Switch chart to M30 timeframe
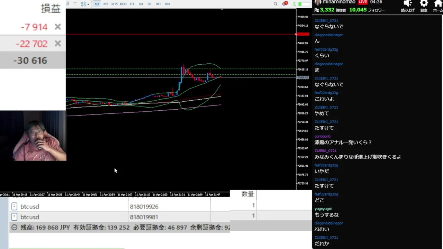The image size is (443, 249). coord(123,4)
